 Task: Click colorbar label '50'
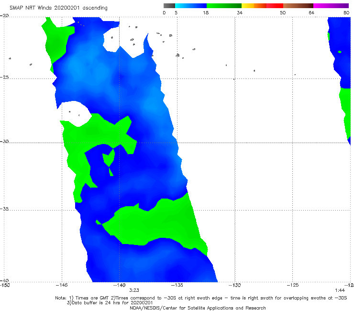coord(283,12)
